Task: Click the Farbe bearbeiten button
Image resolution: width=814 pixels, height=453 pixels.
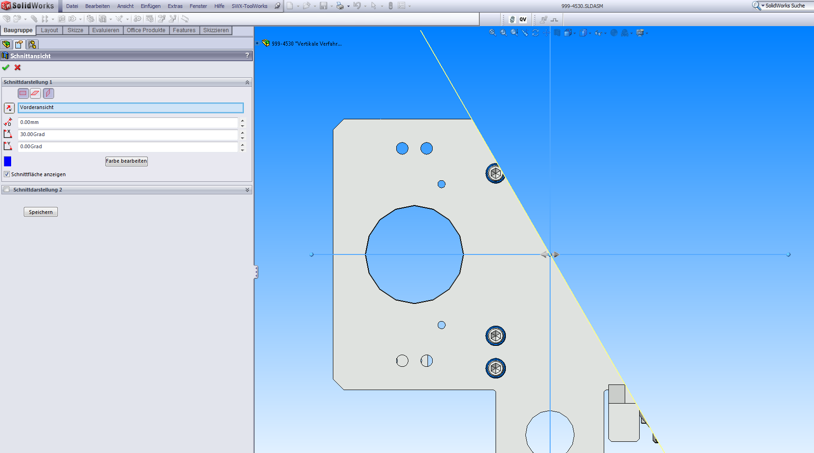Action: pyautogui.click(x=126, y=161)
